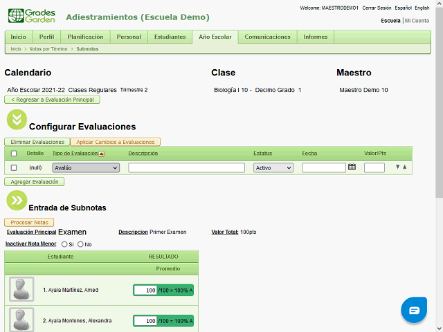Check the (null) evaluation row checkbox
Image resolution: width=443 pixels, height=332 pixels.
pyautogui.click(x=14, y=167)
